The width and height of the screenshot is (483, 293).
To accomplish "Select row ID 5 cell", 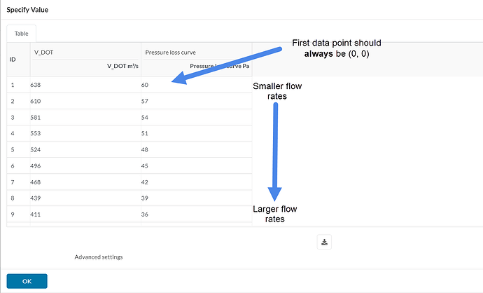I will [18, 149].
